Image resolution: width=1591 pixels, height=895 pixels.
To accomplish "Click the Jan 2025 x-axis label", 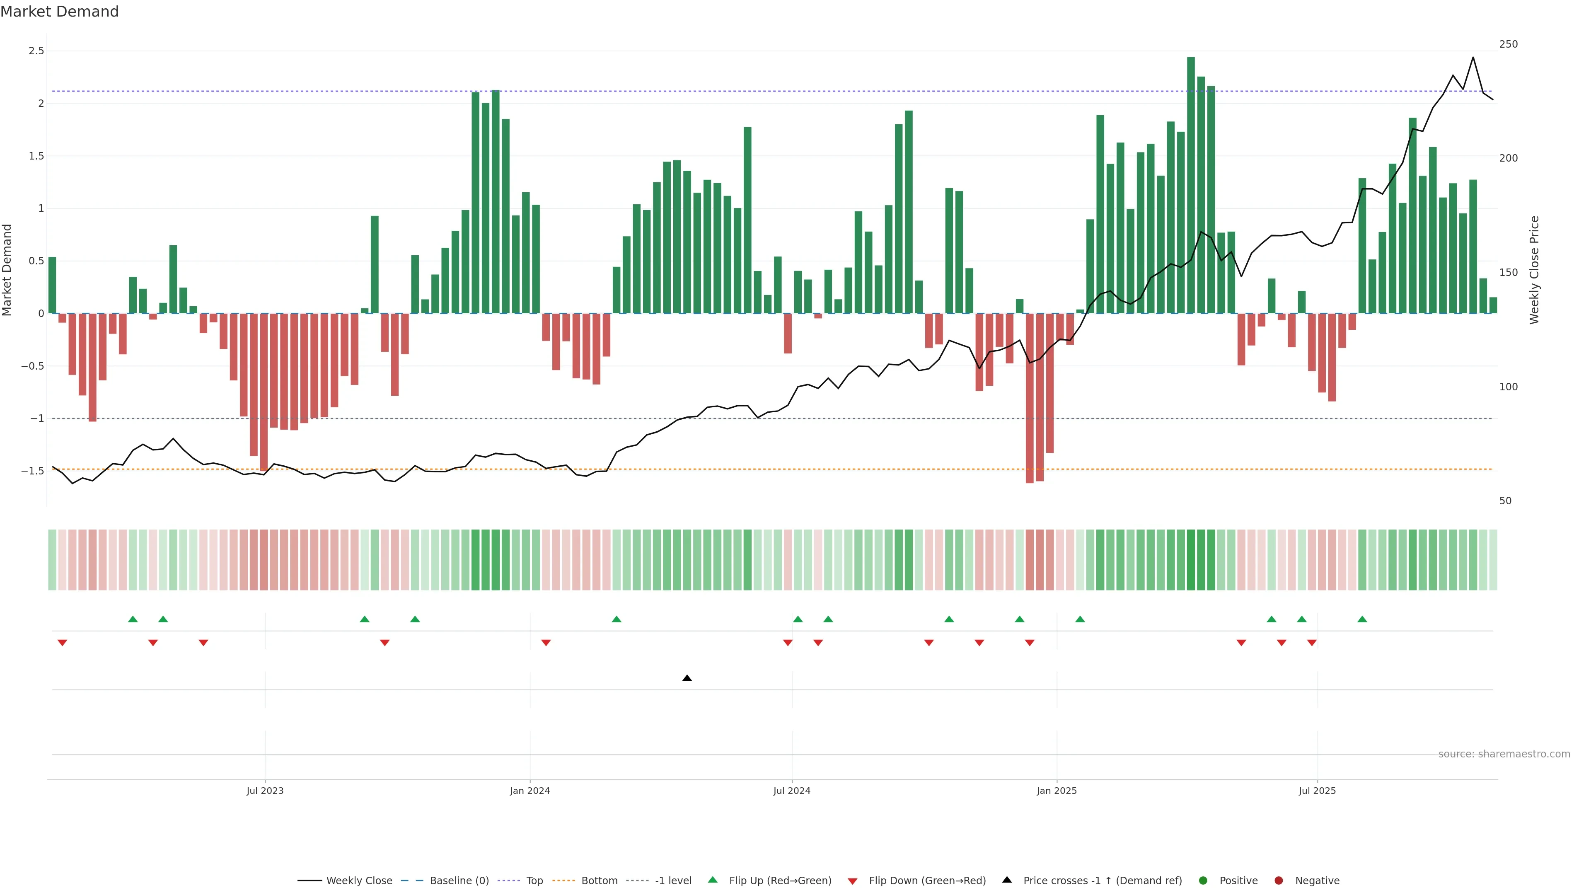I will click(1056, 791).
